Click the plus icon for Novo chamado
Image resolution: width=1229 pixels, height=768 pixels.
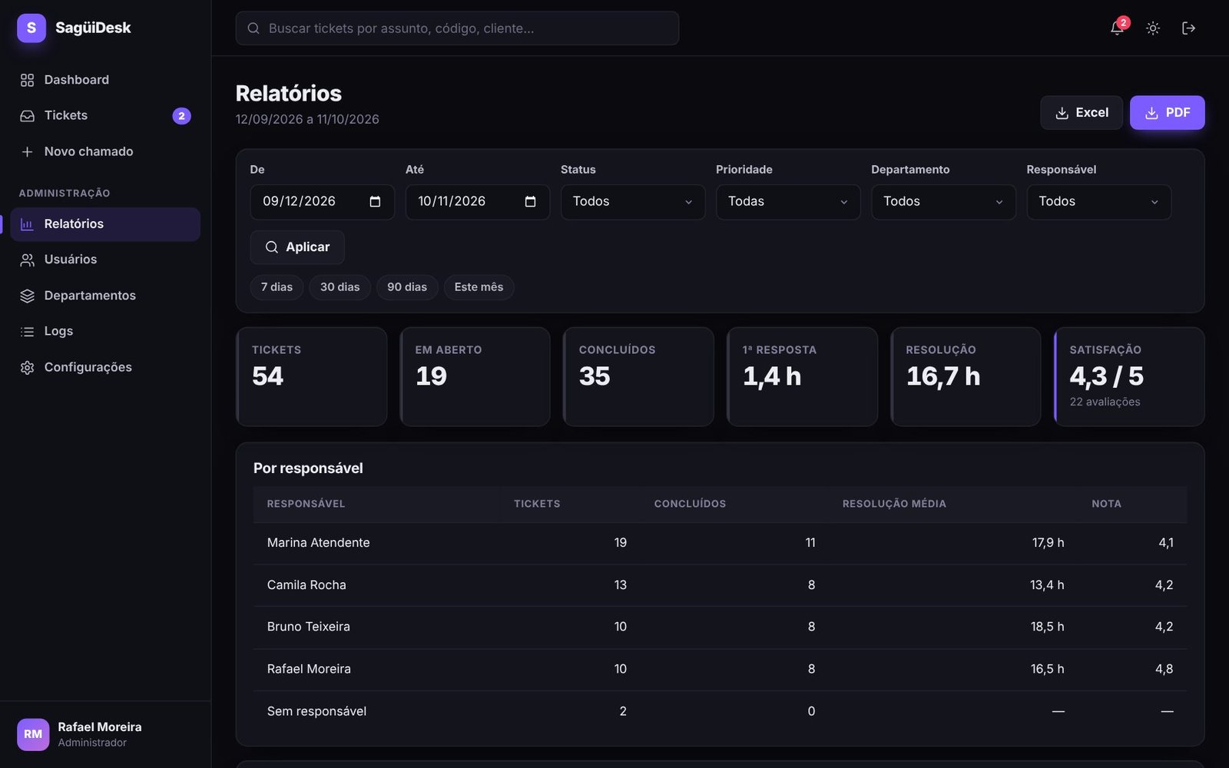27,152
